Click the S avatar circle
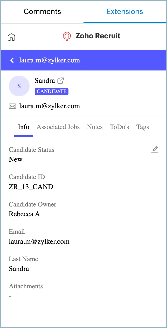The height and width of the screenshot is (328, 167). point(19,86)
